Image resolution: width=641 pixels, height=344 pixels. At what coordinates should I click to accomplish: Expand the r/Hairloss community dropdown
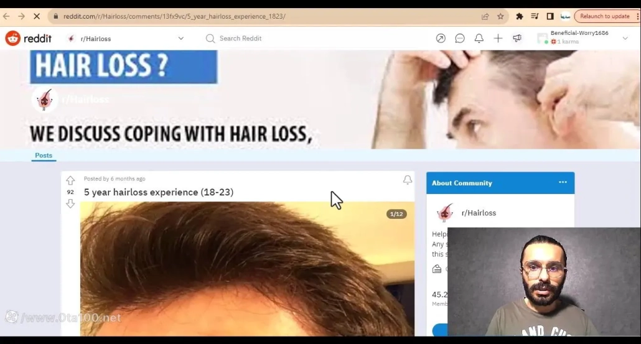[181, 39]
